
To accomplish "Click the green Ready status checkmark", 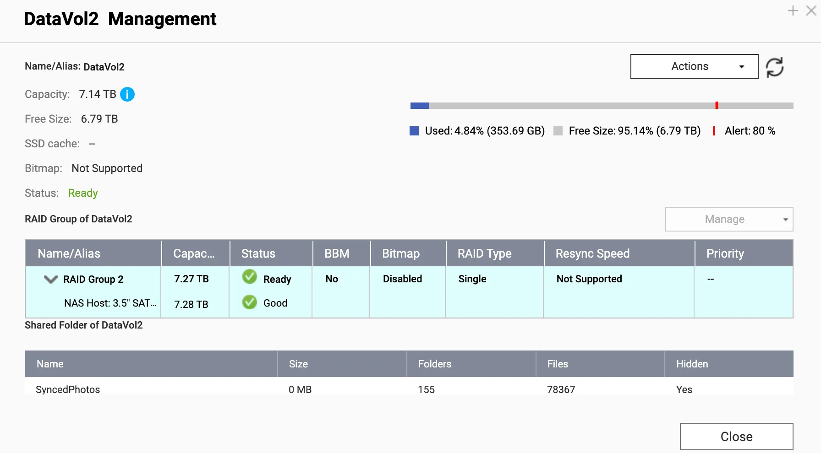I will tap(250, 277).
